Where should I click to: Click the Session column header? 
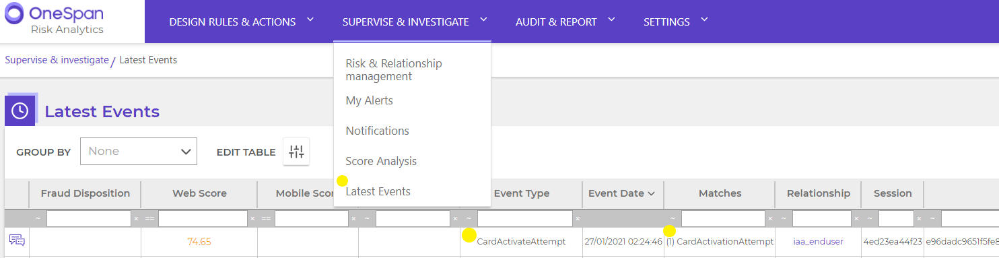pos(893,193)
